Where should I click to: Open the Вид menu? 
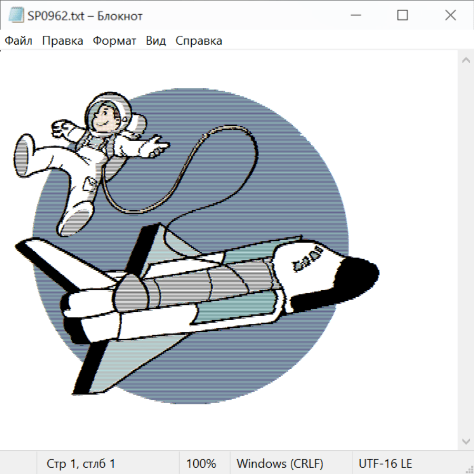[x=156, y=41]
